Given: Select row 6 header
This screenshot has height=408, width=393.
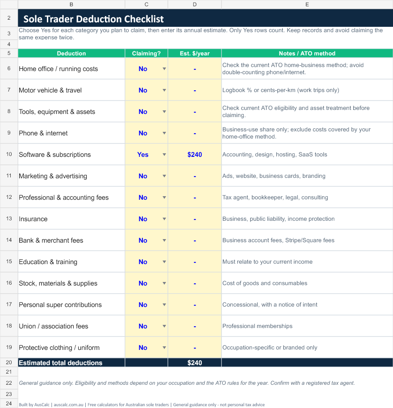Looking at the screenshot, I should tap(9, 68).
